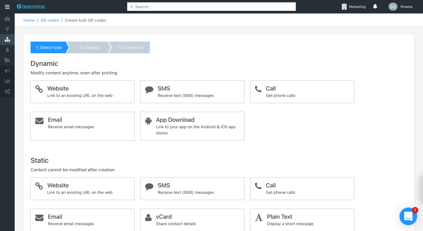Click the Home breadcrumb link
The image size is (423, 231).
29,20
